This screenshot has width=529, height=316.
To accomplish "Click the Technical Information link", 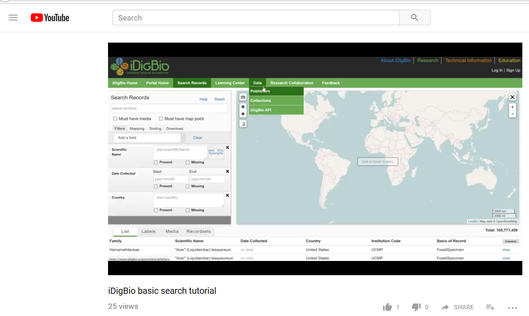I will [x=468, y=60].
